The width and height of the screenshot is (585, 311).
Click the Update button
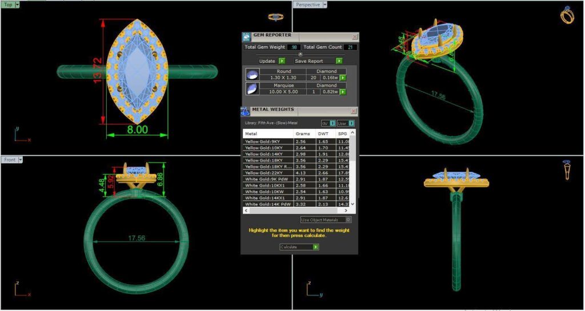(x=272, y=60)
